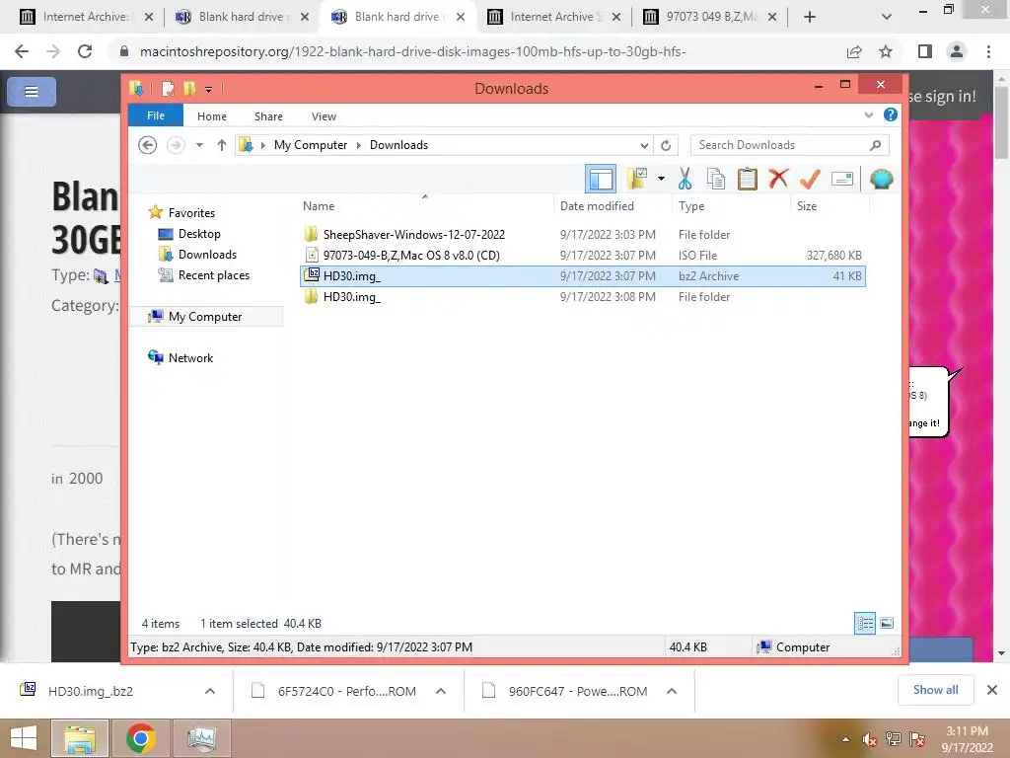The height and width of the screenshot is (758, 1010).
Task: Cut the selection with scissors icon
Action: point(685,179)
